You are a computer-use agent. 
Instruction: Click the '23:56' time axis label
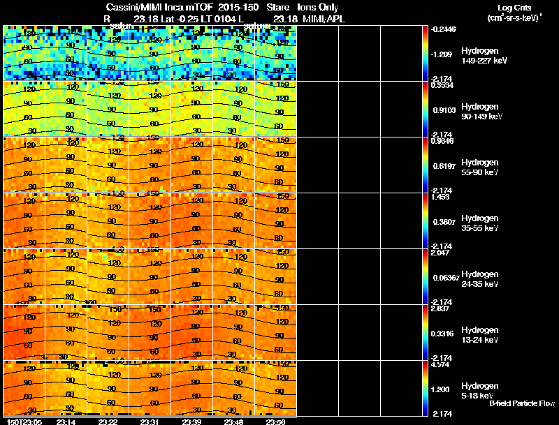pos(275,422)
